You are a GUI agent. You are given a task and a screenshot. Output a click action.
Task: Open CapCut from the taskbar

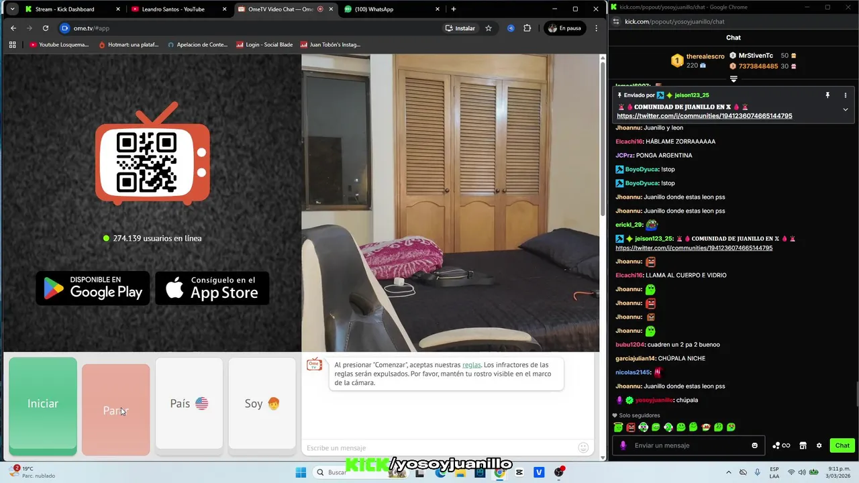click(519, 472)
